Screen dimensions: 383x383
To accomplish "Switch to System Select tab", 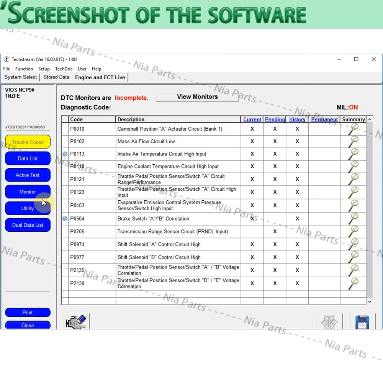I will coord(21,77).
